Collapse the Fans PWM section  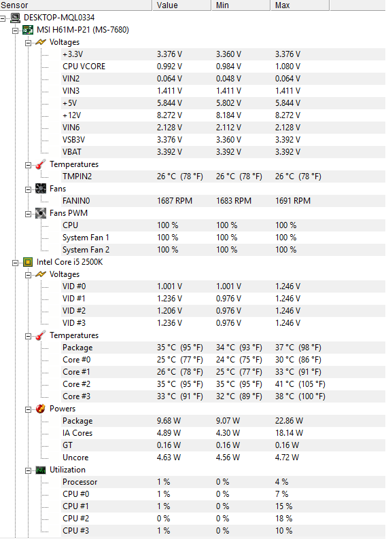(29, 214)
